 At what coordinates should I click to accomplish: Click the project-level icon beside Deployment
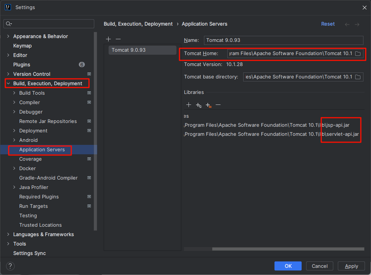point(89,131)
